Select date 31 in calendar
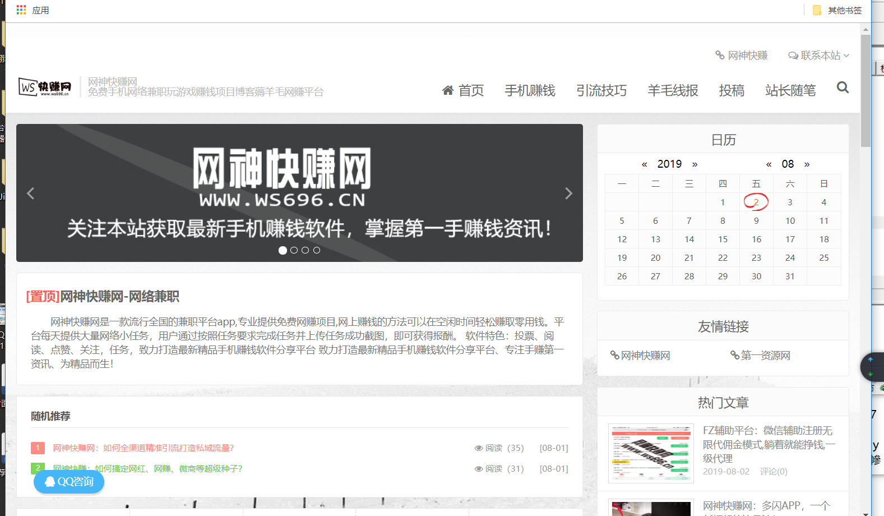884x516 pixels. [790, 276]
